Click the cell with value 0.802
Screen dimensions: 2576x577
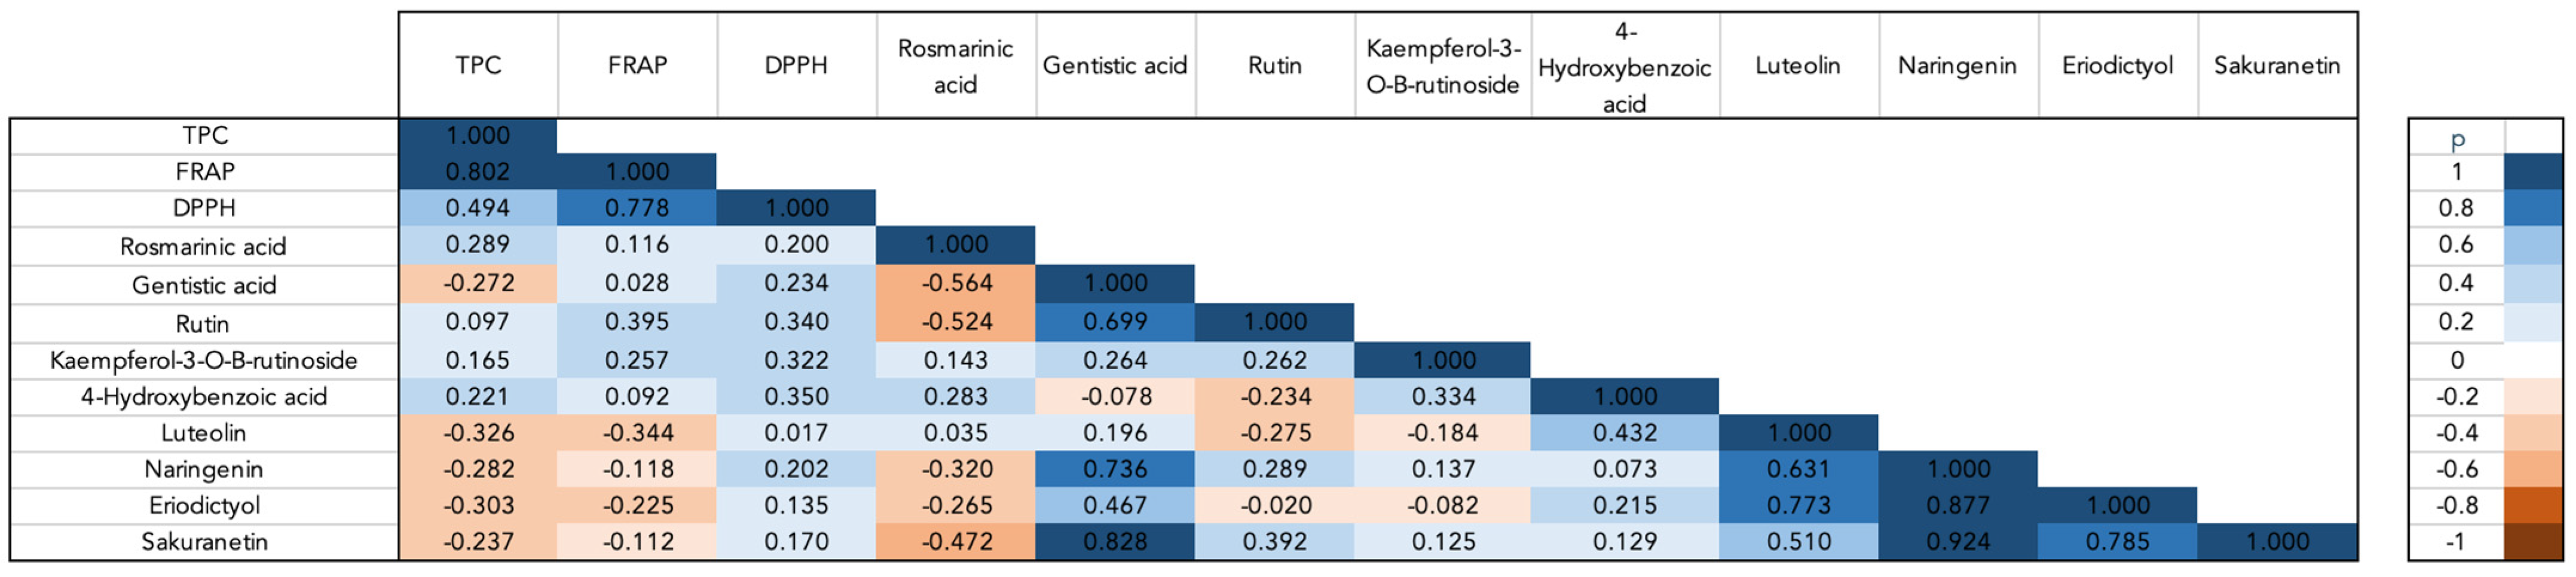[478, 172]
